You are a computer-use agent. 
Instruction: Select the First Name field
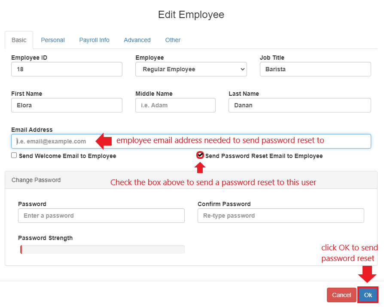click(67, 105)
